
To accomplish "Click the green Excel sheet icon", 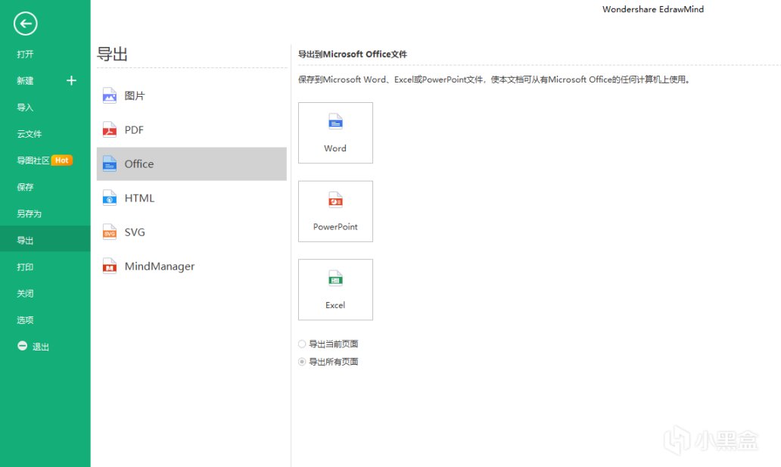I will point(336,278).
